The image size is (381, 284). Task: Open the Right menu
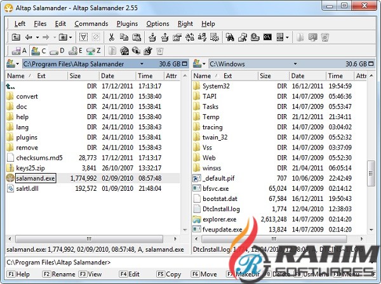pyautogui.click(x=185, y=23)
